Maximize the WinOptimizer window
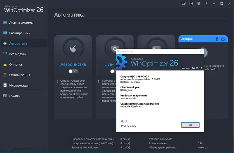 (222, 3)
